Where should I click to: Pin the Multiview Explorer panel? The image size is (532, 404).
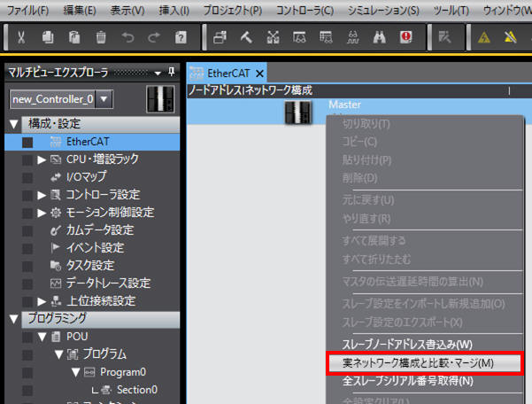[172, 72]
